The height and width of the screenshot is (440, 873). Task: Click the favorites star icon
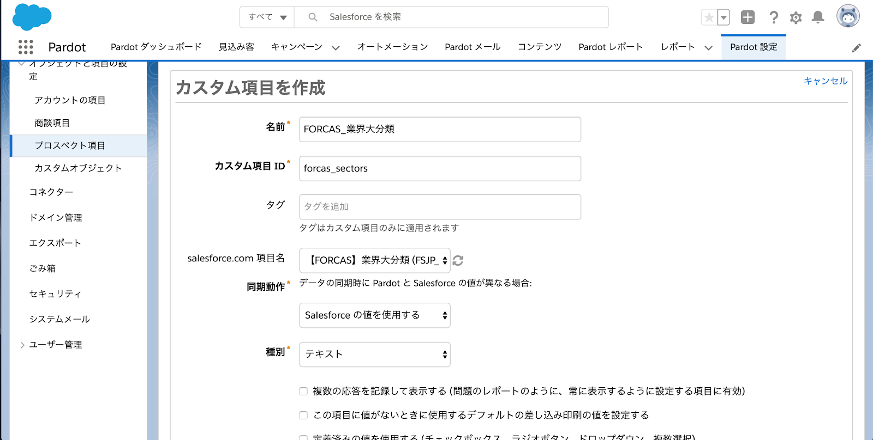pyautogui.click(x=709, y=17)
